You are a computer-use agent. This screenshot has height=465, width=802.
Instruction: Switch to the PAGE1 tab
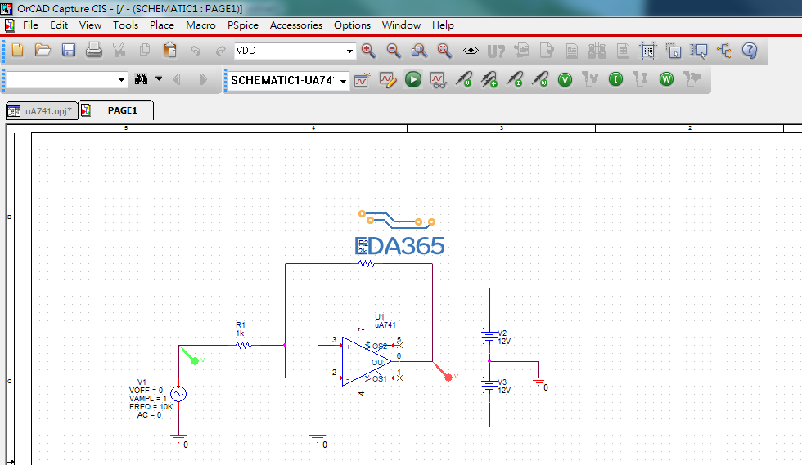pos(116,110)
